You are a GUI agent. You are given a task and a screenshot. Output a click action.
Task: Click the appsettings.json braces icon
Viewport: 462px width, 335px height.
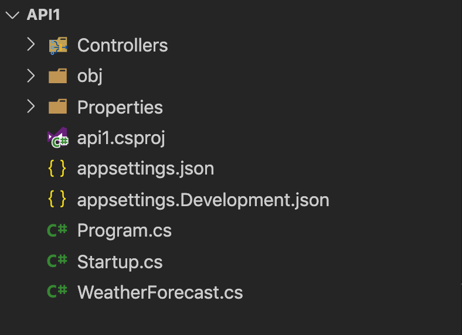pyautogui.click(x=57, y=169)
